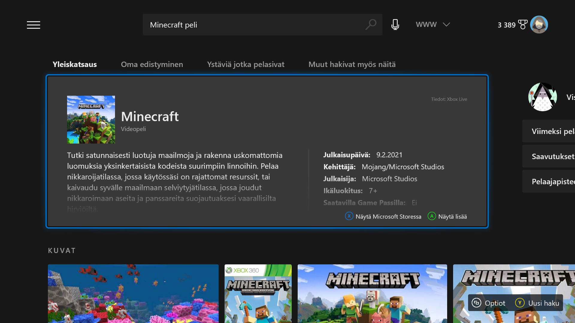Click the Optiot view button icon
The image size is (575, 323).
point(476,303)
